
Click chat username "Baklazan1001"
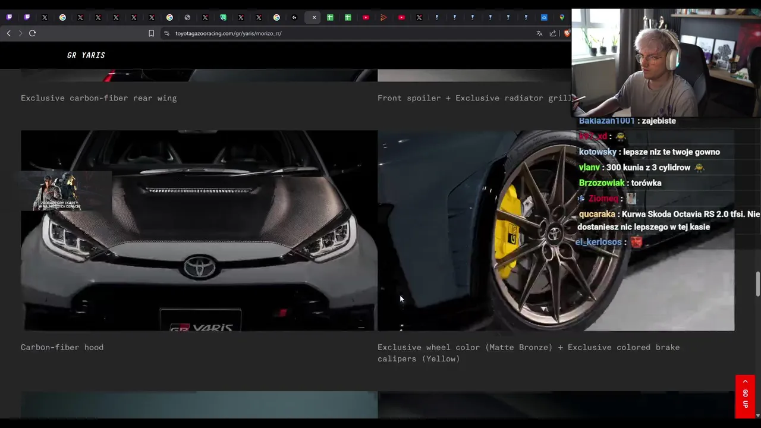pyautogui.click(x=606, y=121)
